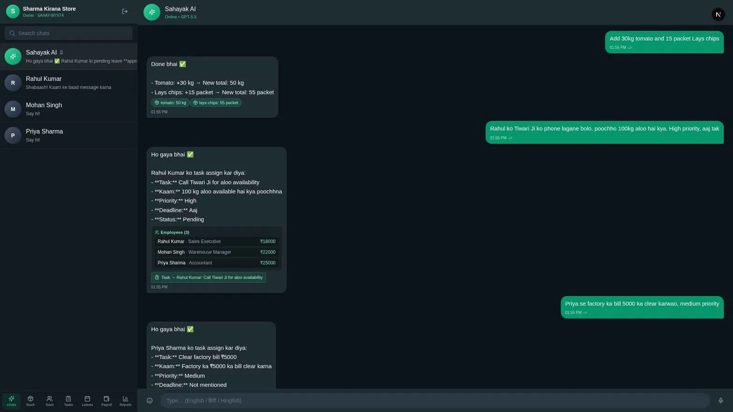The image size is (733, 412).
Task: Open the Stock tab
Action: pyautogui.click(x=30, y=401)
